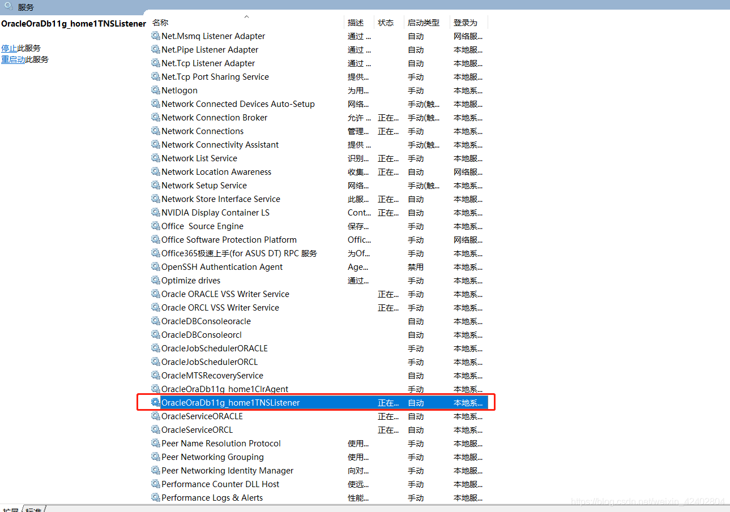The width and height of the screenshot is (730, 512).
Task: Click gear icon of OpenSSH Authentication Agent
Action: pyautogui.click(x=156, y=266)
